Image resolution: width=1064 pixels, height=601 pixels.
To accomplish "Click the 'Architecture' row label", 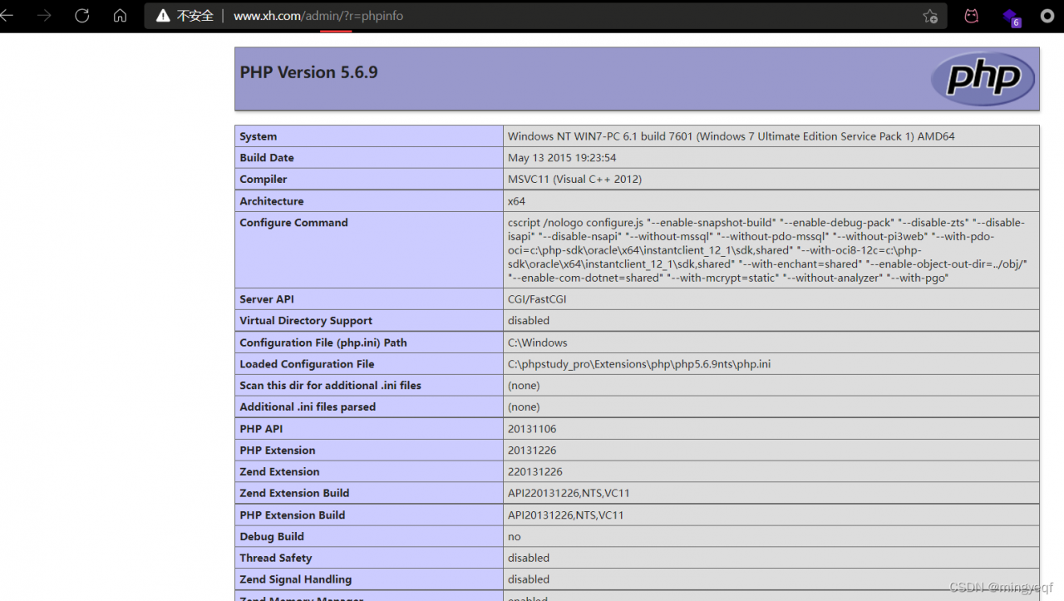I will (272, 201).
